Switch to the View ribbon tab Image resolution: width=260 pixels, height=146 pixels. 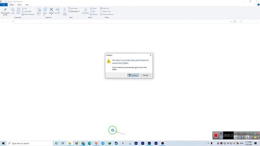27,4
